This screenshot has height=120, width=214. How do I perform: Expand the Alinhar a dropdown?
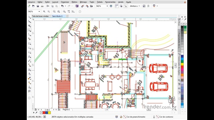pyautogui.click(x=139, y=6)
